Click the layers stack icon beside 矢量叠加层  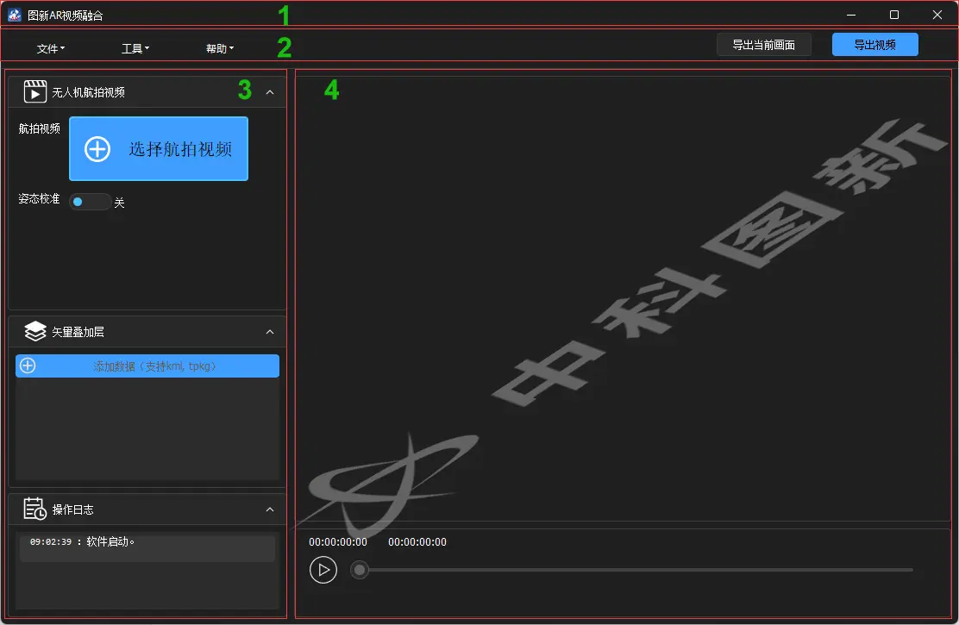pos(34,331)
